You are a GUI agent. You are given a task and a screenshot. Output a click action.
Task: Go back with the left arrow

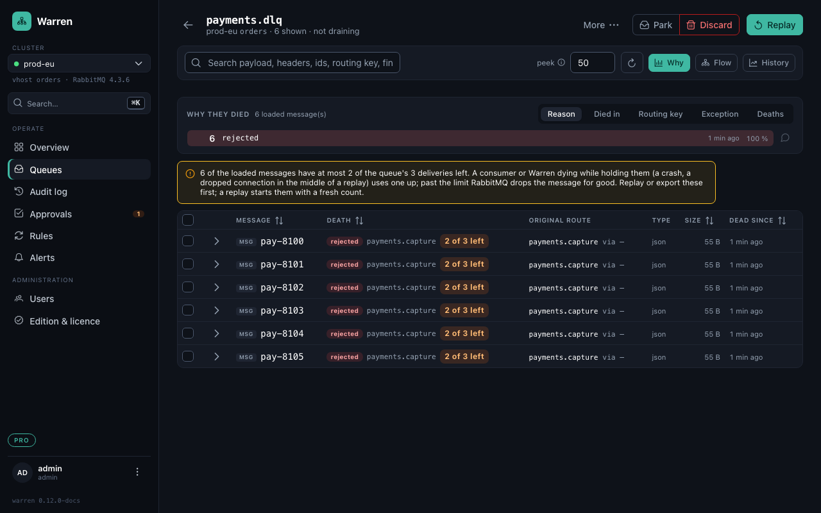coord(188,25)
